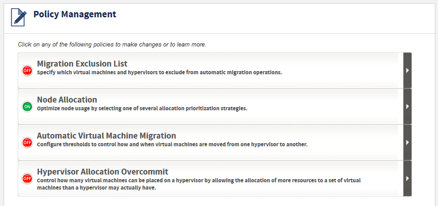Click the Policy Management page title
The image size is (438, 206).
click(75, 14)
